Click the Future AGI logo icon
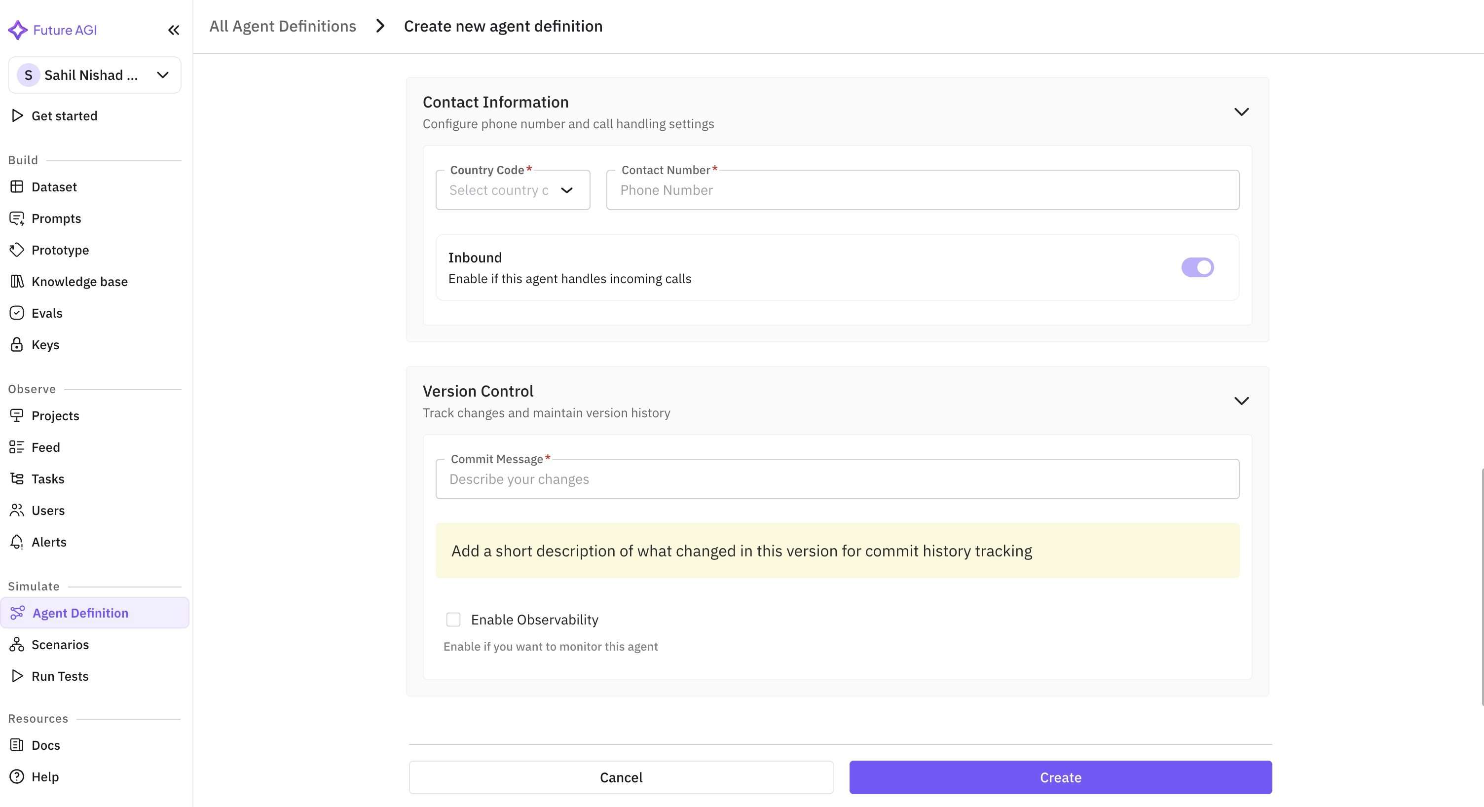 (x=17, y=30)
